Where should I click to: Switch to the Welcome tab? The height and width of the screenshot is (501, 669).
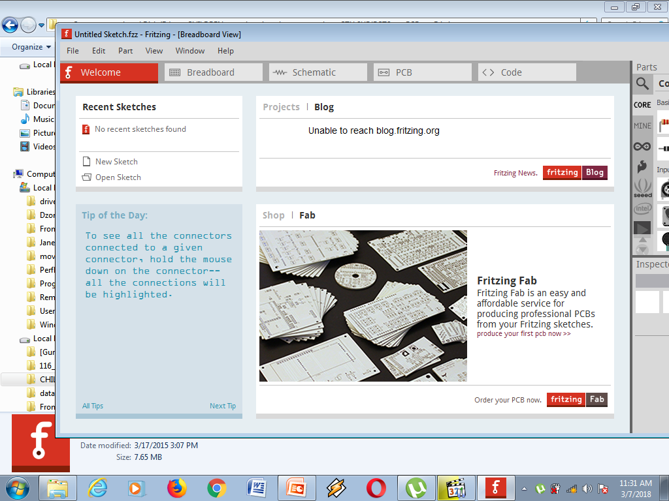[109, 72]
